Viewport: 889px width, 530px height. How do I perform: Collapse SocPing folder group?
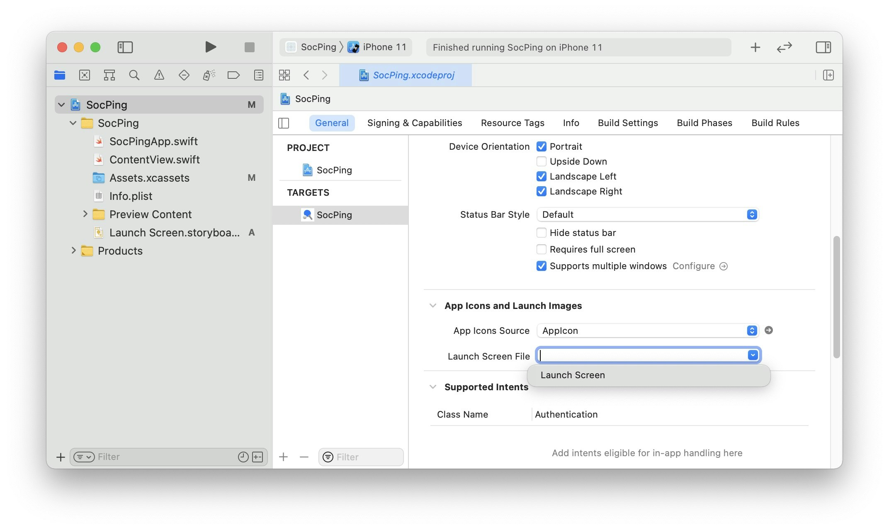[x=73, y=123]
